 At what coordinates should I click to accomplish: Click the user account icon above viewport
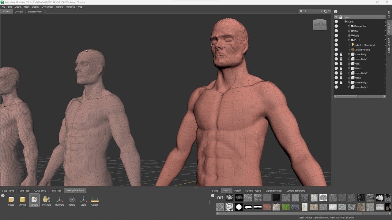tap(301, 11)
